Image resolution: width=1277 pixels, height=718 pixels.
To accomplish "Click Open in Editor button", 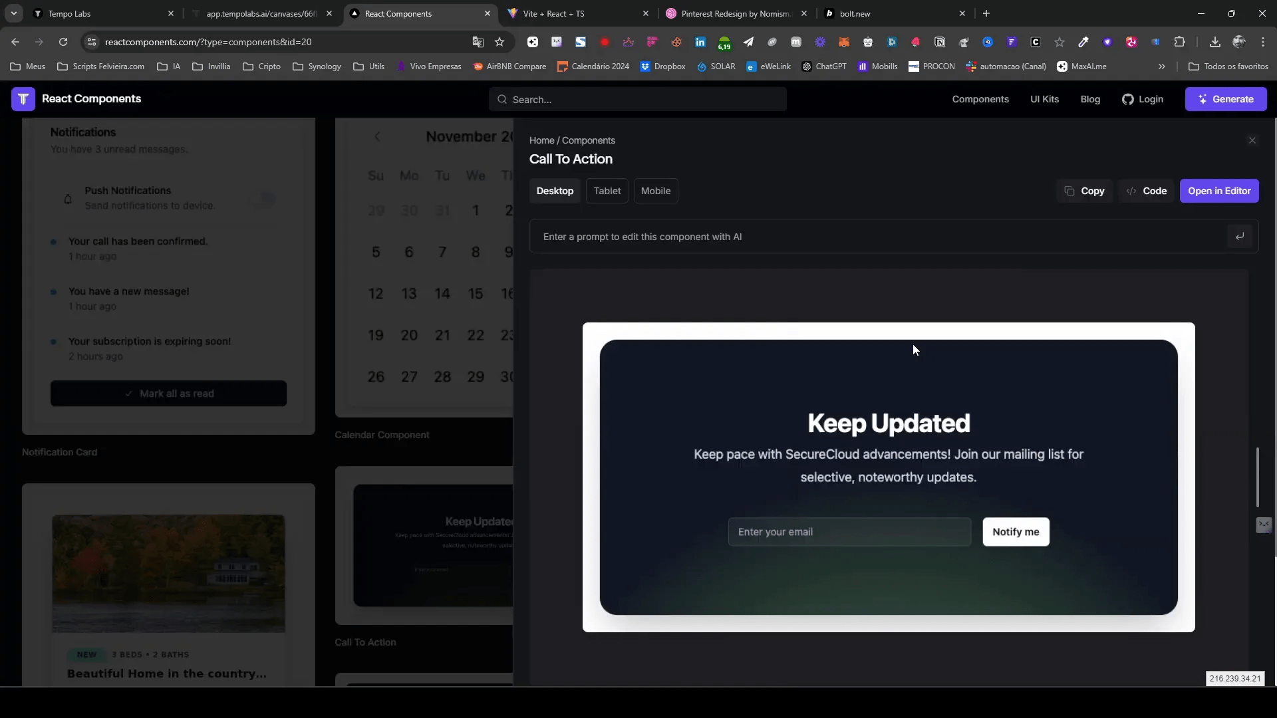I will point(1219,191).
